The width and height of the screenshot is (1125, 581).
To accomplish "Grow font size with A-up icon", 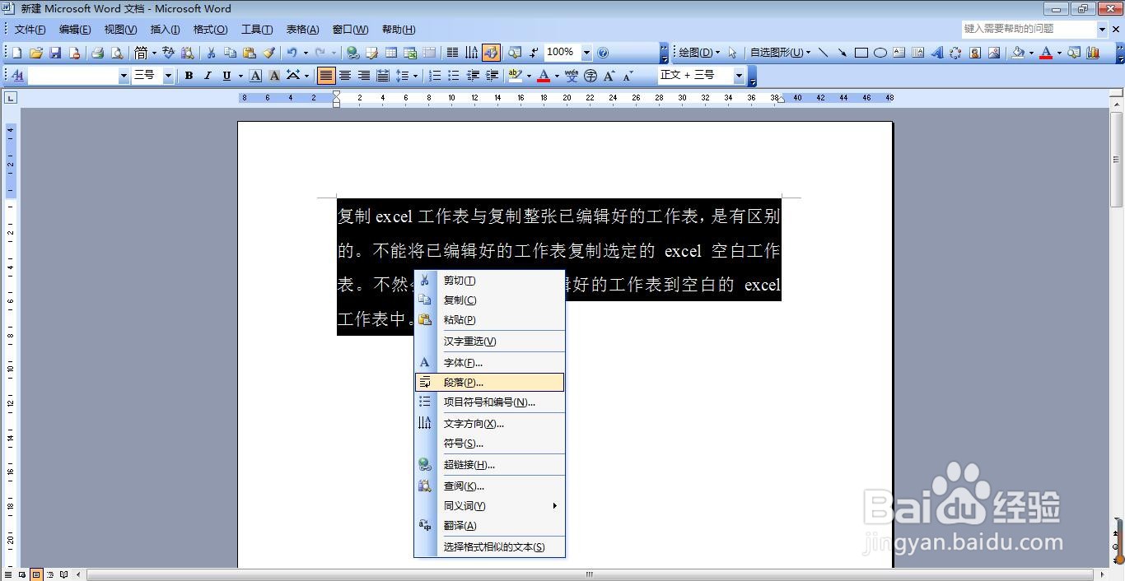I will (609, 76).
